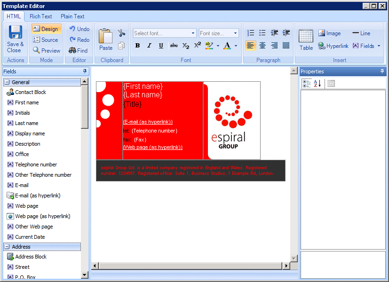
Task: Switch to the HTML tab
Action: (14, 16)
